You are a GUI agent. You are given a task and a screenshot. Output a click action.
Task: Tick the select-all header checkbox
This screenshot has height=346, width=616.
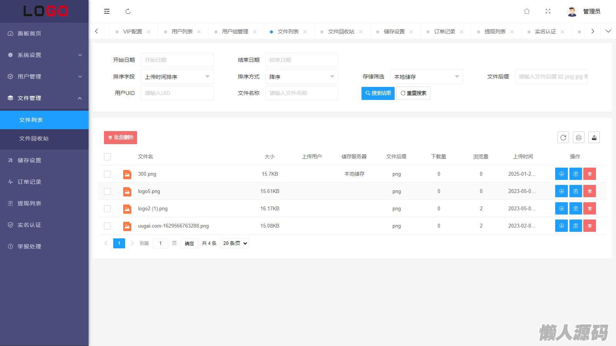[107, 157]
